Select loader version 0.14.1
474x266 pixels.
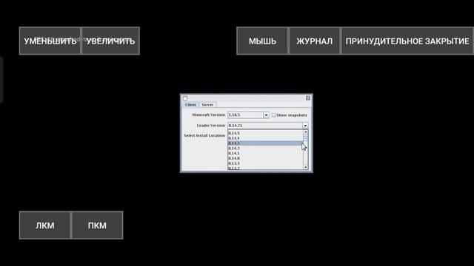(x=265, y=153)
